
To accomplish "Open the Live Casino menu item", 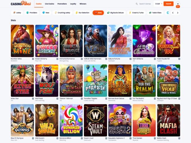I will 49,4.
